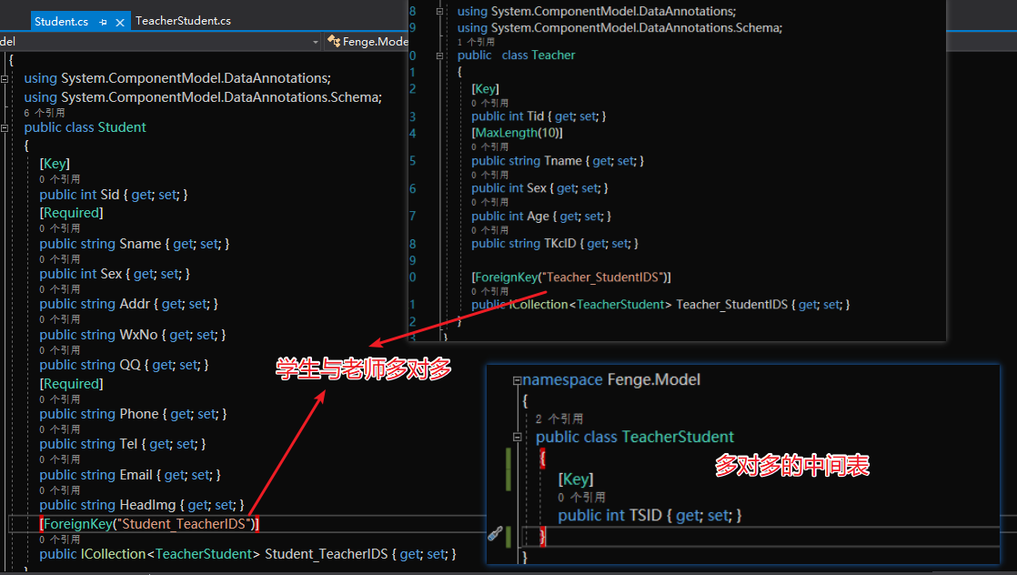Collapse the Student class outline
1017x575 pixels.
[x=5, y=128]
